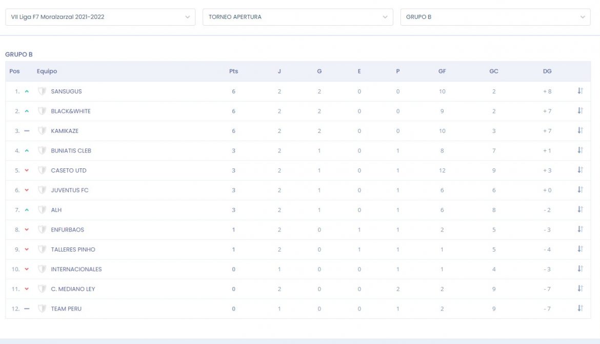Click the shield crest icon beside JUVENTUS FC
The image size is (600, 344).
[42, 190]
